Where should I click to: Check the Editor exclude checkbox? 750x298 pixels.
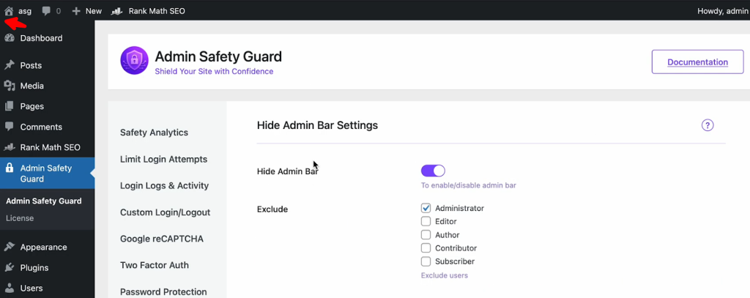[426, 221]
